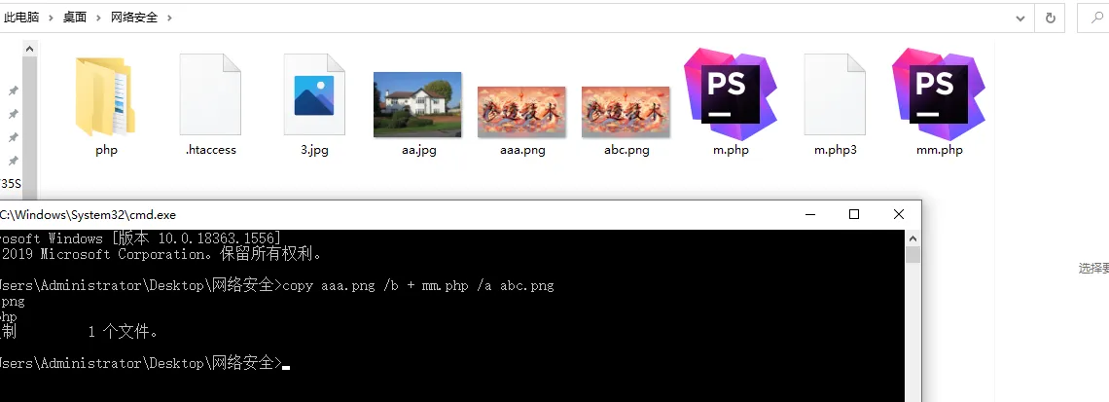This screenshot has width=1109, height=402.
Task: Select the m.php3 blank file icon
Action: pos(835,94)
